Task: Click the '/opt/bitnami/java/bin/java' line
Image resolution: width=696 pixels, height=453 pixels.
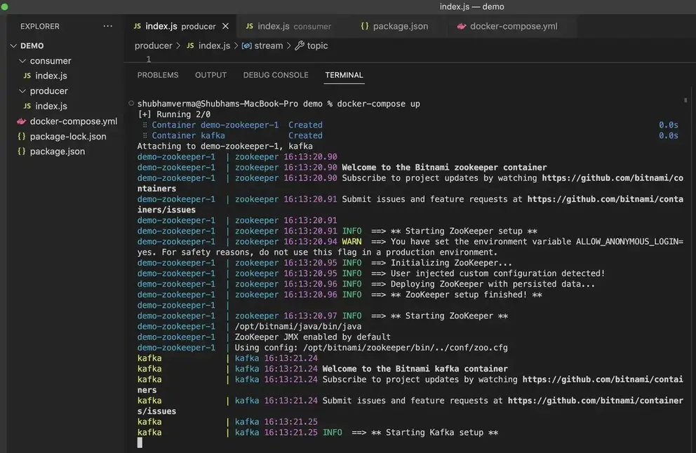Action: point(298,327)
